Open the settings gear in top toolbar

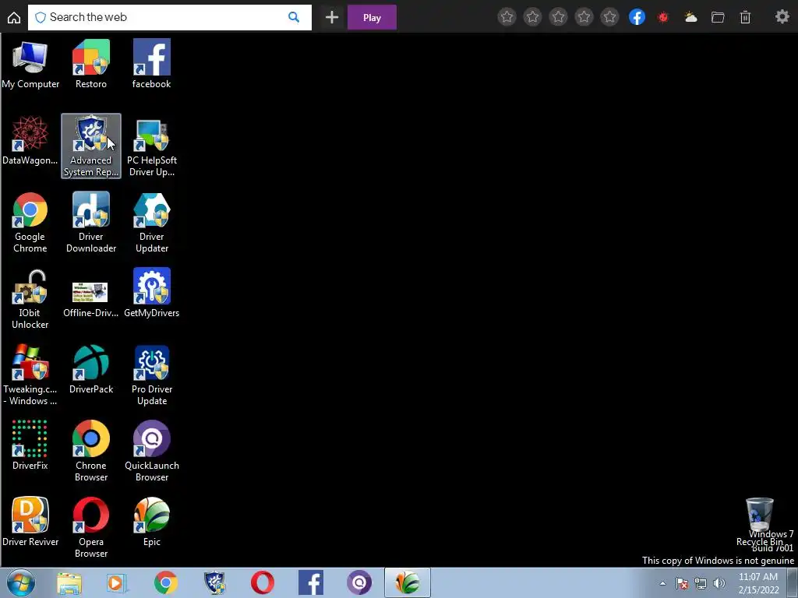782,17
